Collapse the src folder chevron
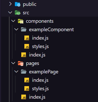The height and width of the screenshot is (102, 98). pos(10,13)
